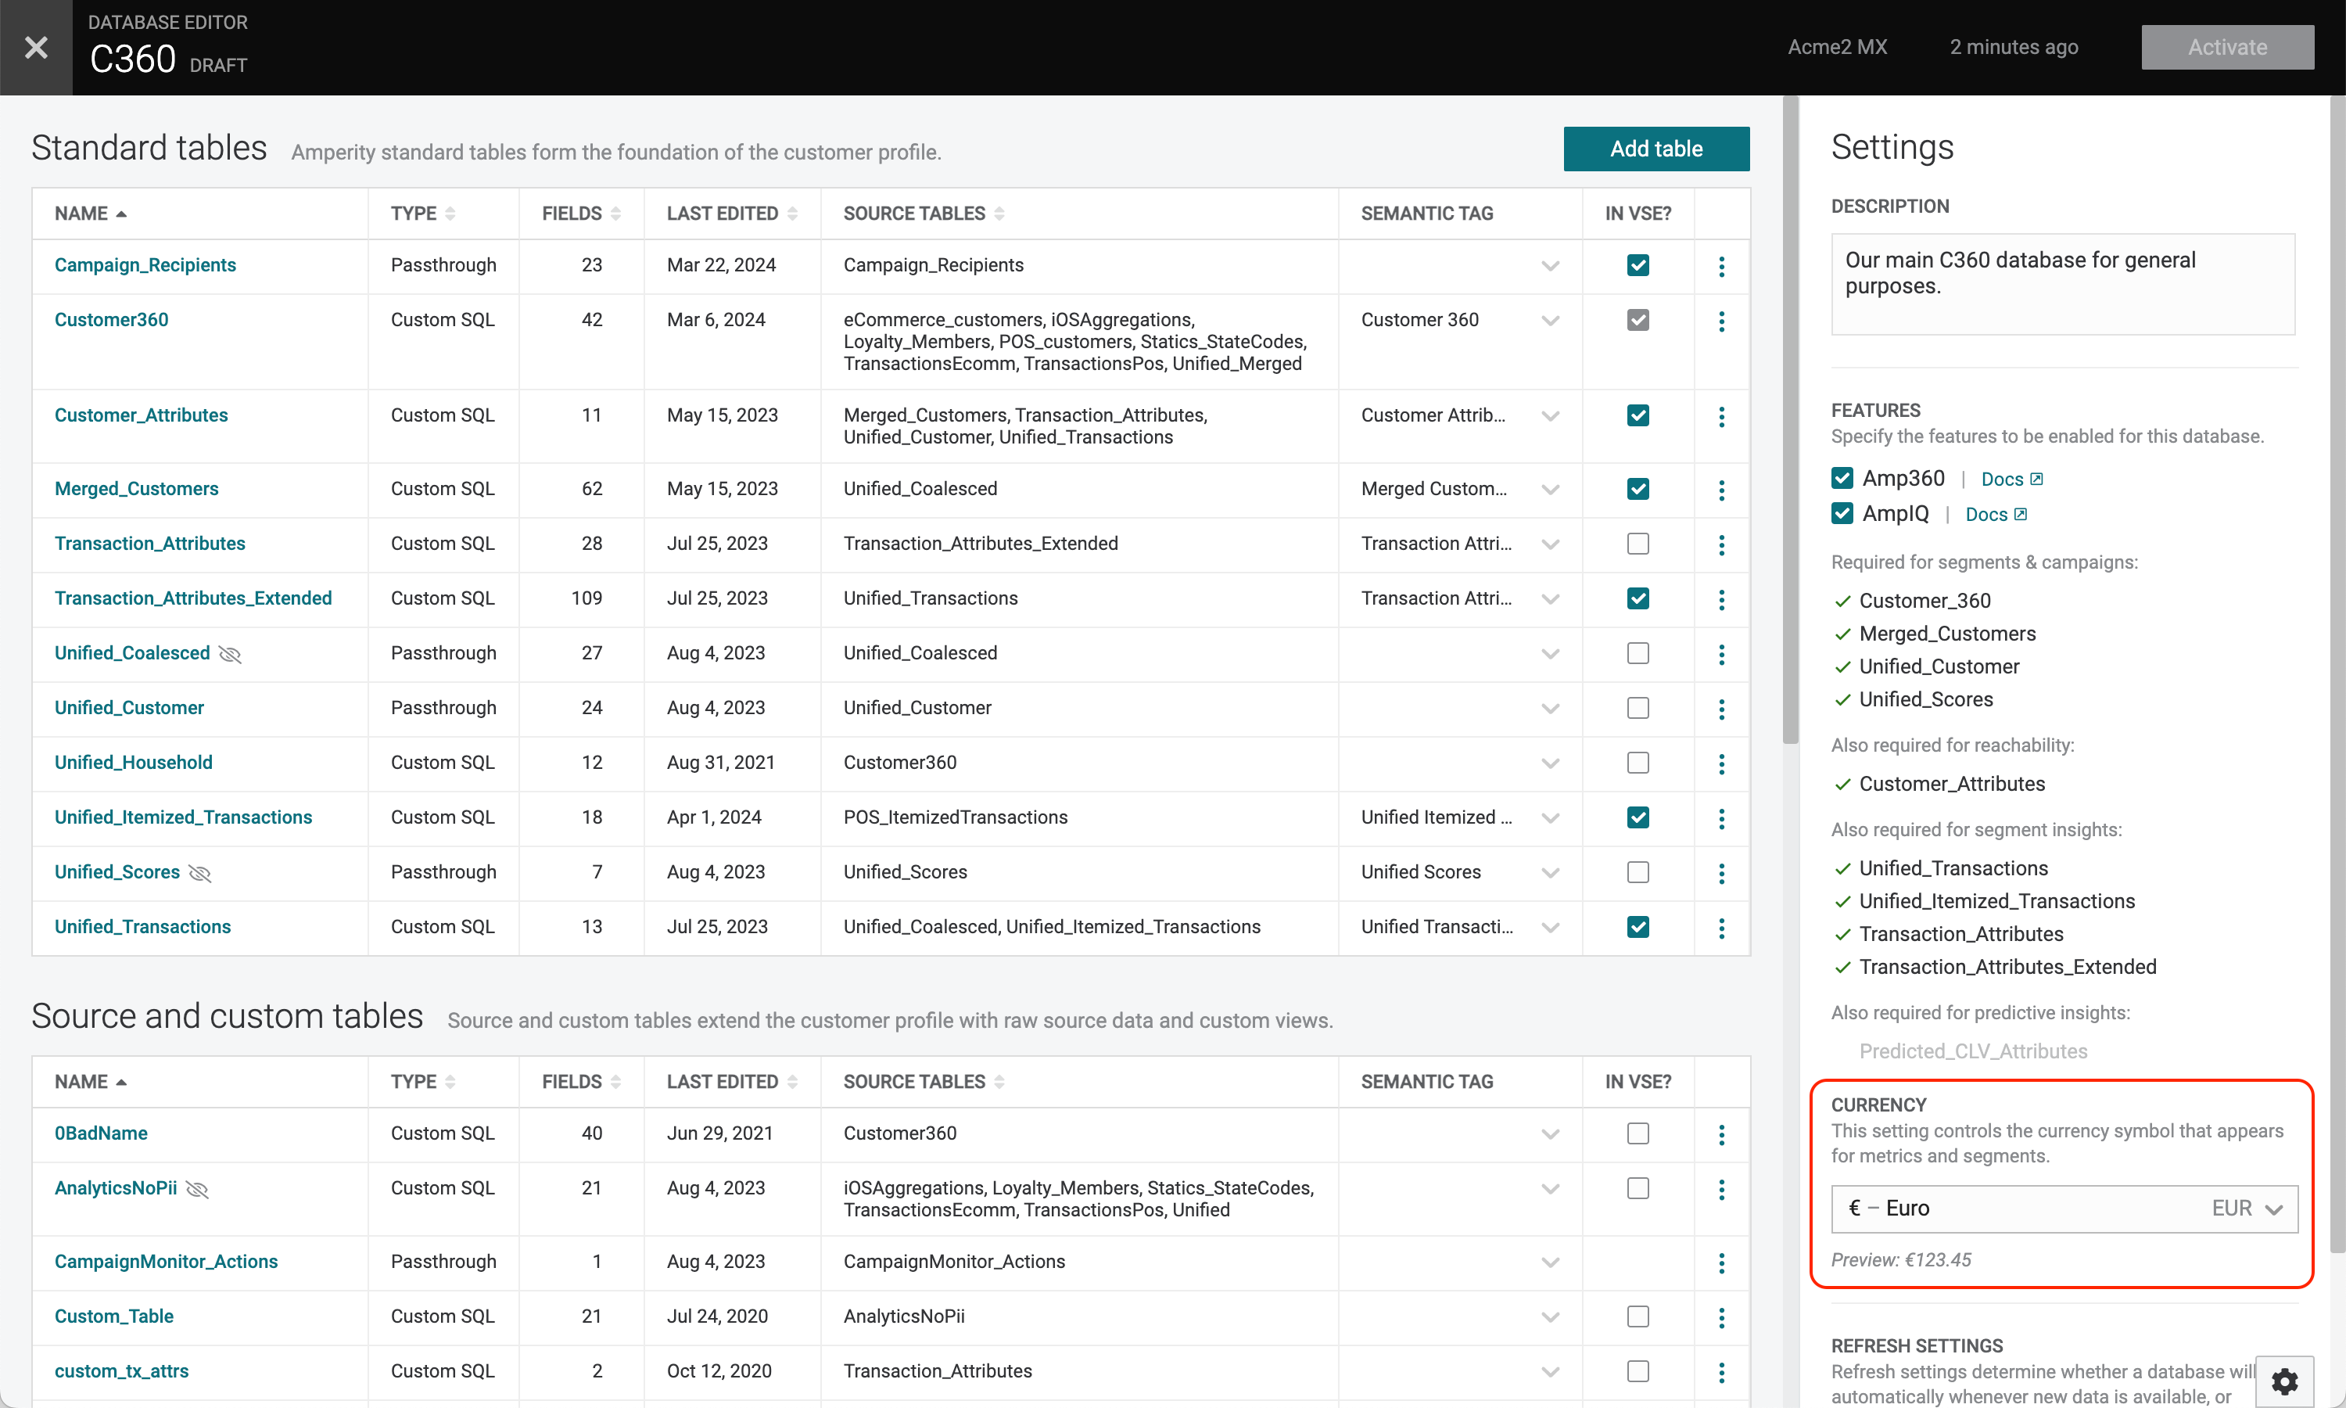The width and height of the screenshot is (2346, 1408).
Task: Uncheck In VSE for Customer_Attributes
Action: tap(1638, 415)
